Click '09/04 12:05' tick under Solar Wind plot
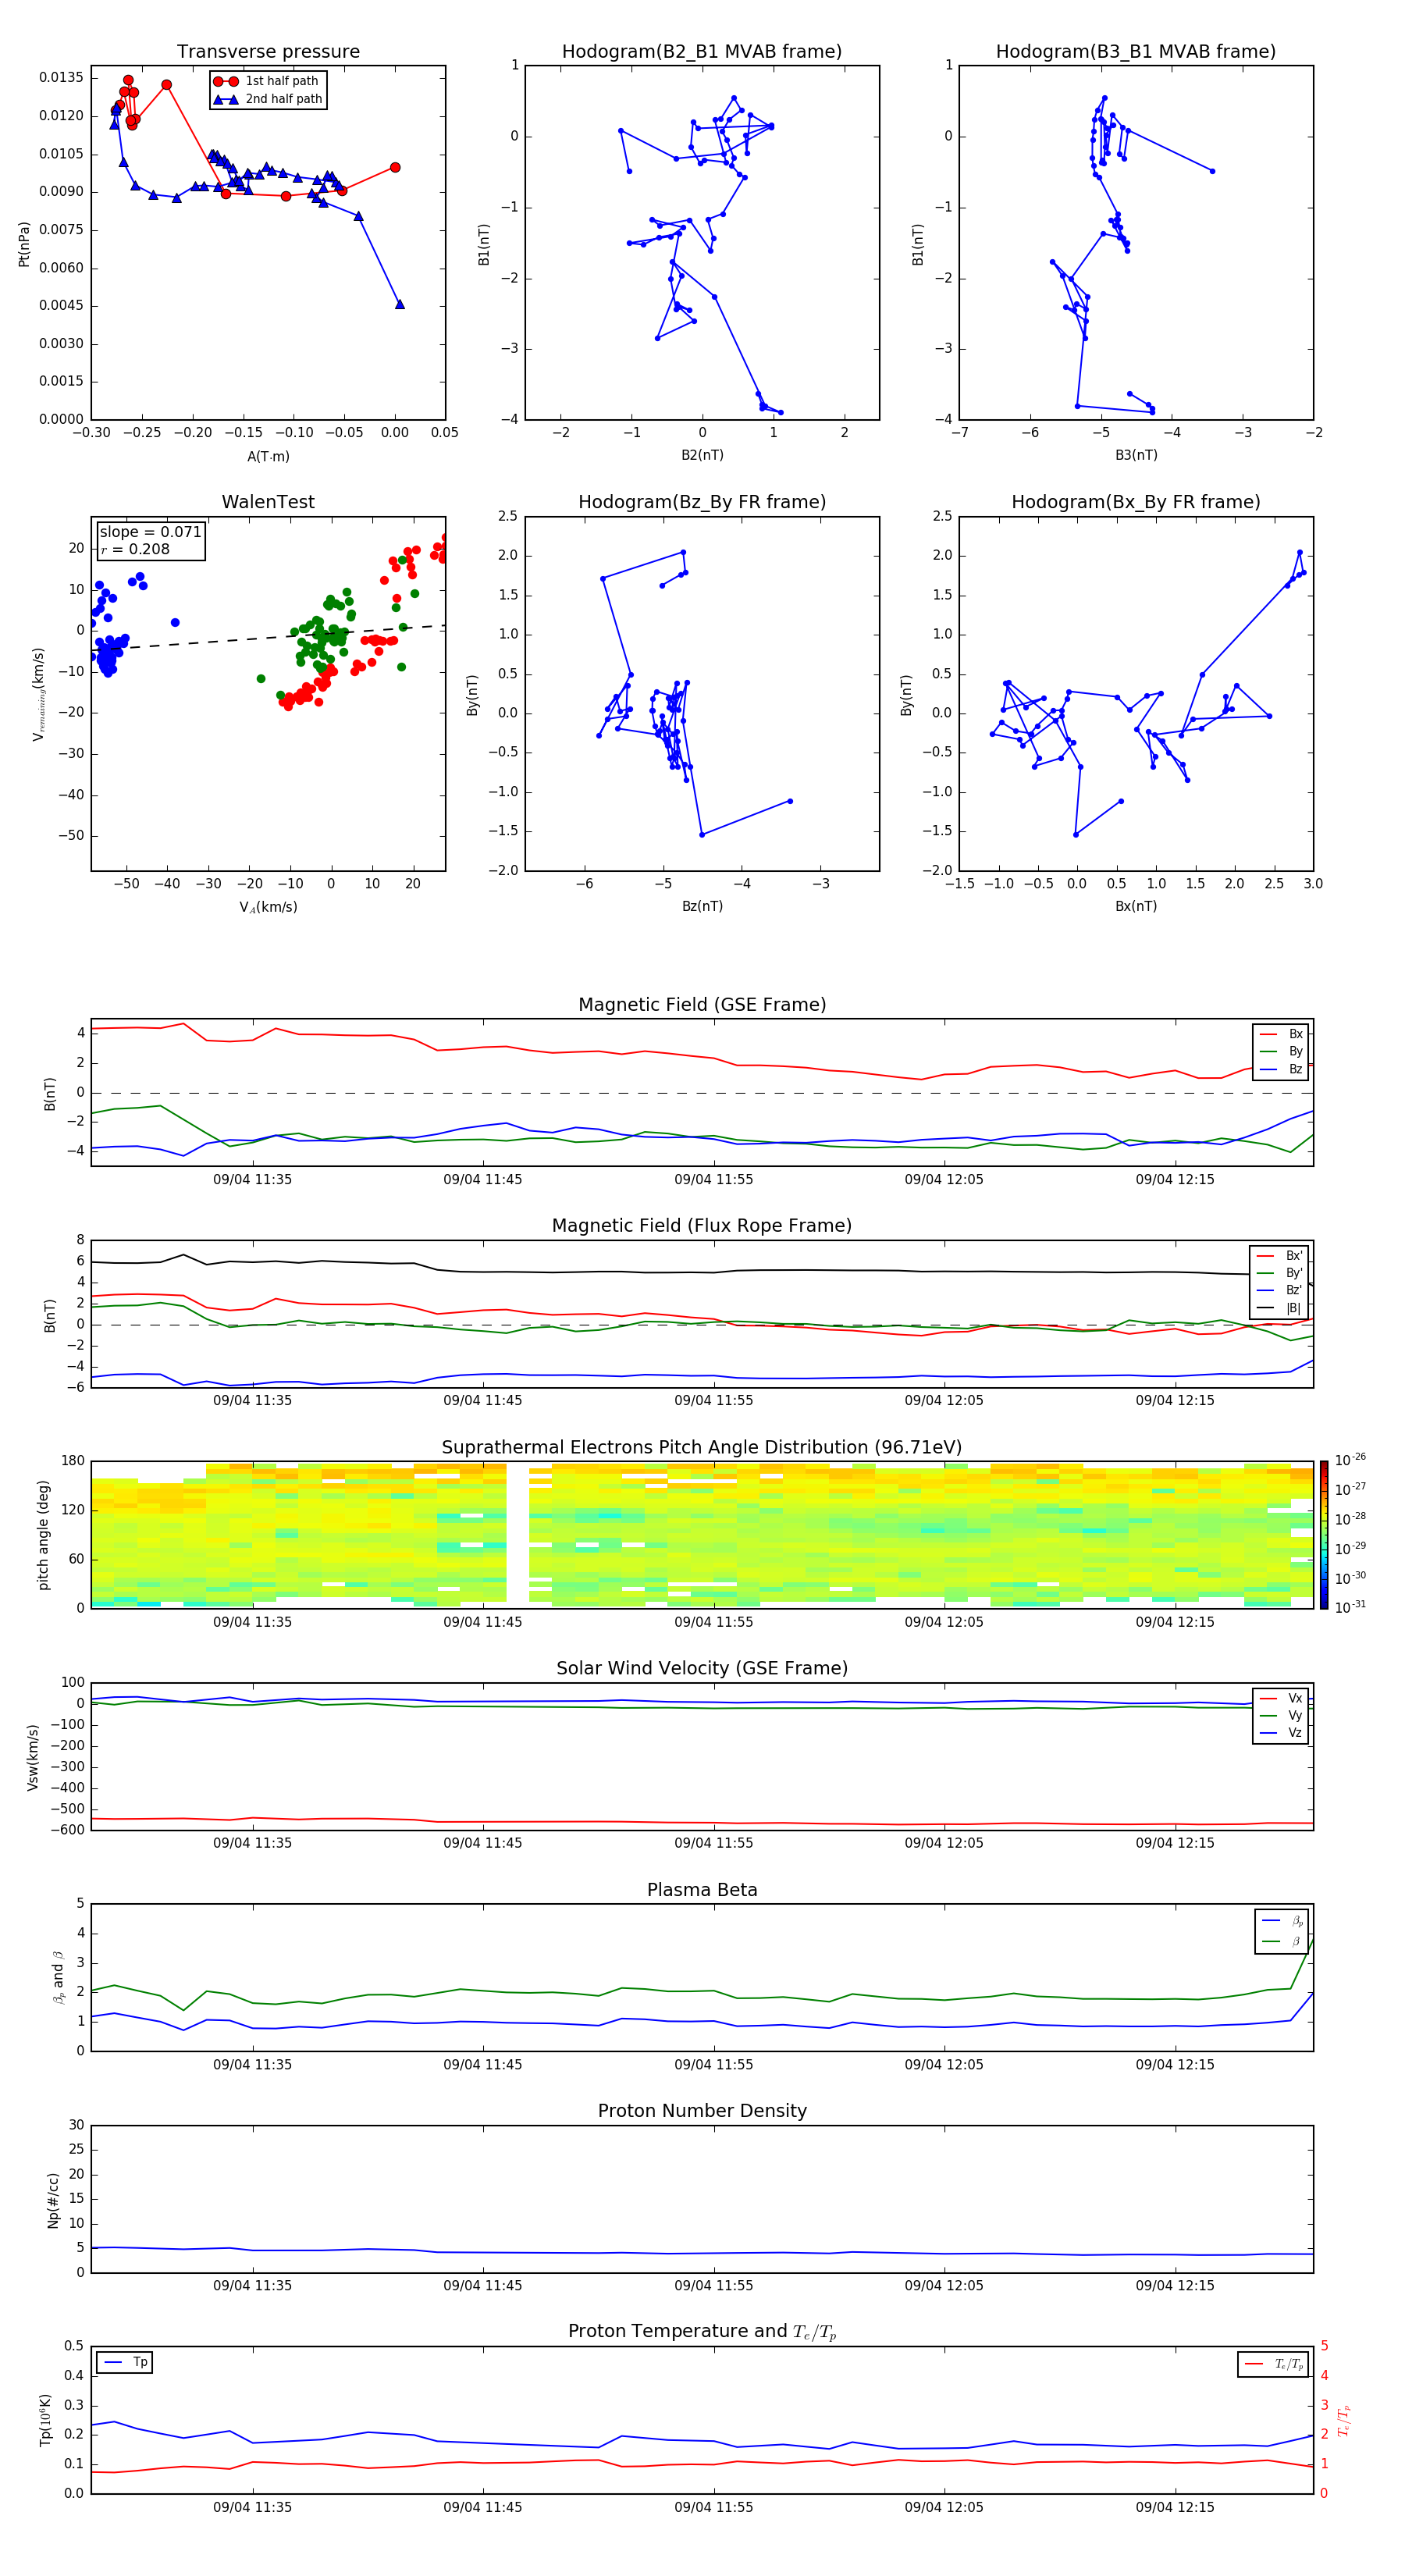Screen dimensions: 1405x2576 (944, 1843)
